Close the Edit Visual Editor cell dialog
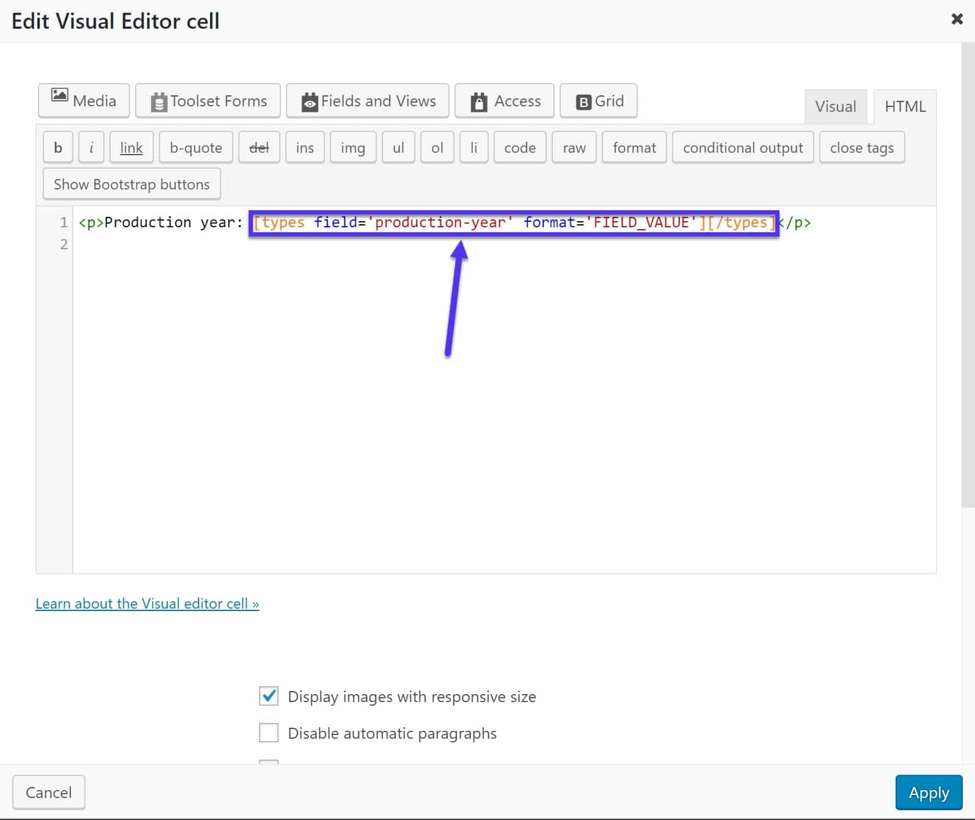This screenshot has width=975, height=820. coord(957,20)
